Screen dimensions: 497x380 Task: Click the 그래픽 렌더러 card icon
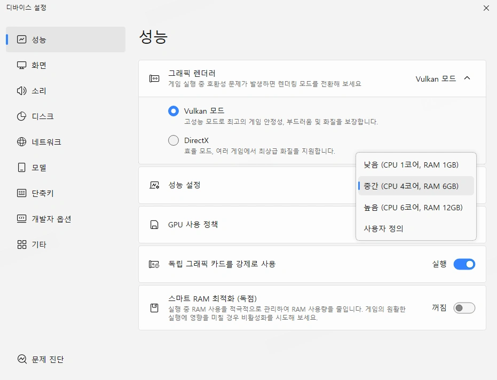click(x=154, y=78)
